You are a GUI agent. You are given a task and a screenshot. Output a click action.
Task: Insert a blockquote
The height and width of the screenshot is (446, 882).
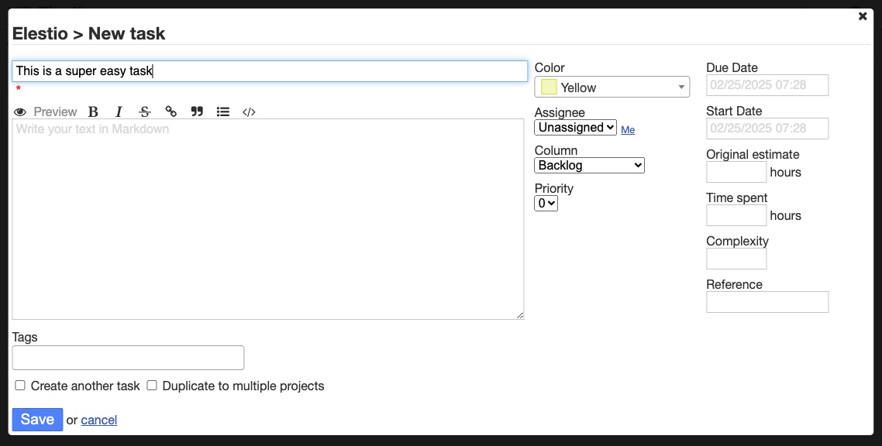(197, 111)
